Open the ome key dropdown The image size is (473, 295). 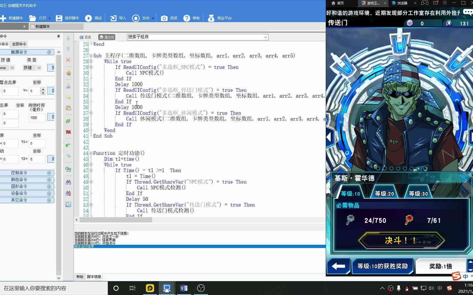click(x=12, y=68)
